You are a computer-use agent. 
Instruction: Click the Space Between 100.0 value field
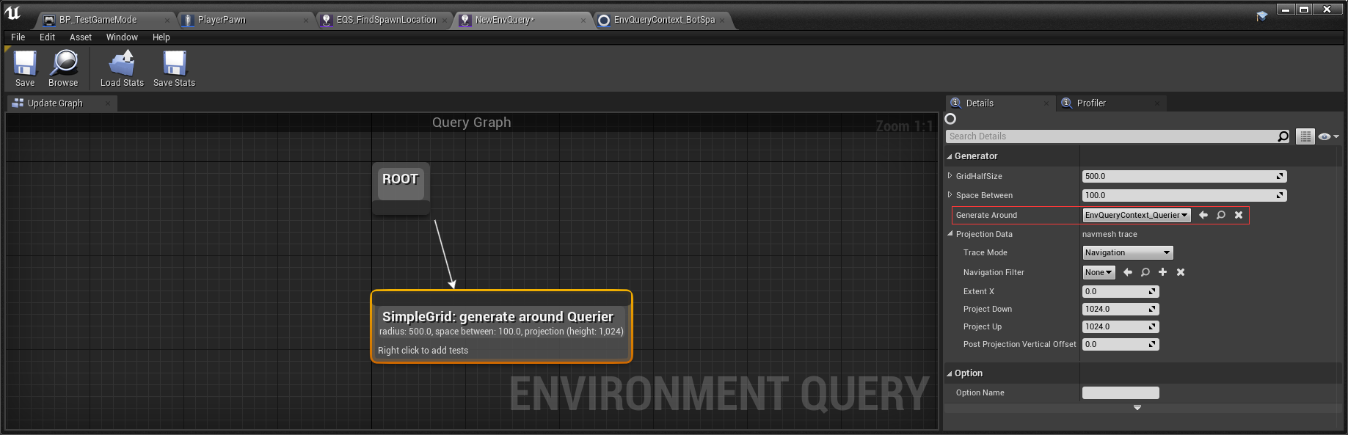[1184, 195]
